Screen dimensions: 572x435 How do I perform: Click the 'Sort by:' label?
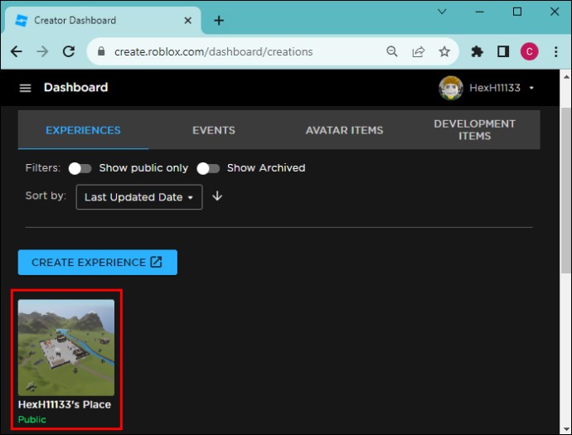point(46,196)
